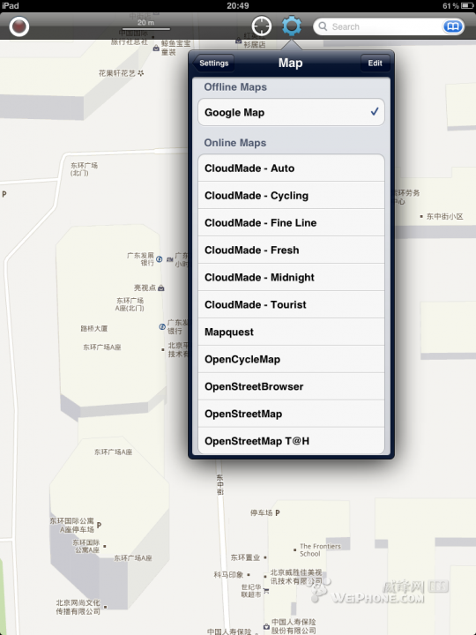Select OpenStreetBrowser map source

pyautogui.click(x=291, y=386)
